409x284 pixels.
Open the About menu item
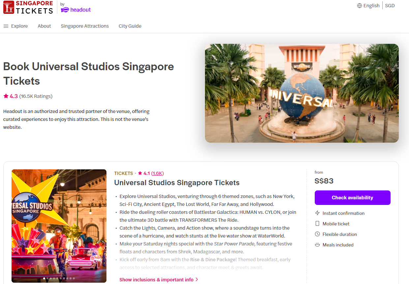pos(44,26)
